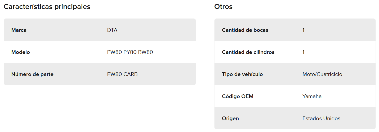Click the 'Otros' section heading
The image size is (379, 132).
click(x=223, y=7)
